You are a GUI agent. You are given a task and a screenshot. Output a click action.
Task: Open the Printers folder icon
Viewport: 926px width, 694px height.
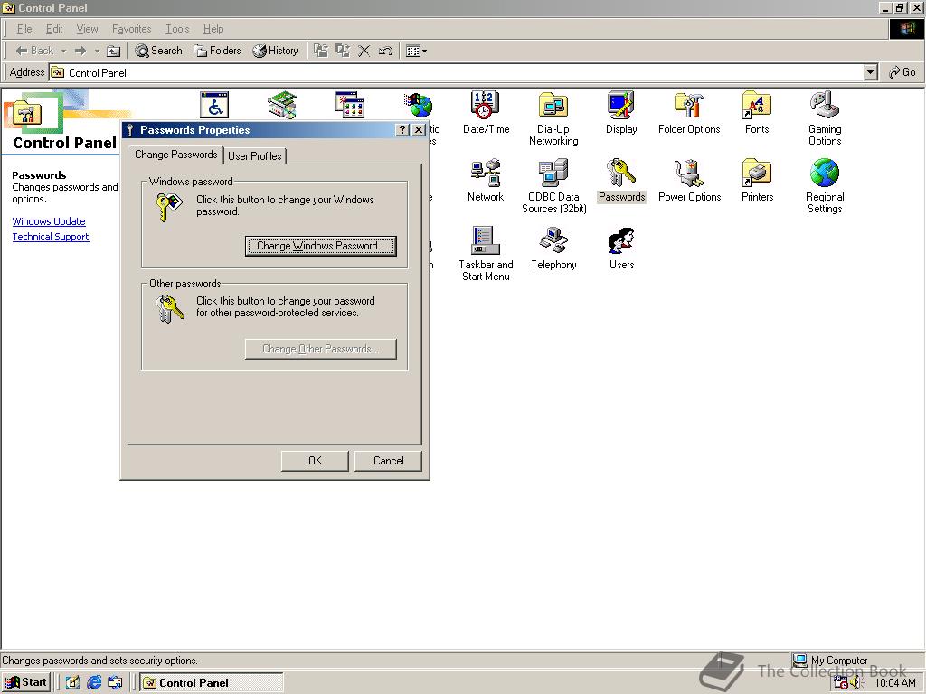757,180
